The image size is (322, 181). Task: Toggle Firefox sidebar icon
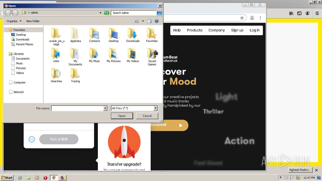pos(299,14)
